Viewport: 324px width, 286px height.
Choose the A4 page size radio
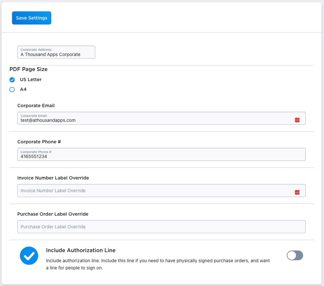click(x=12, y=90)
